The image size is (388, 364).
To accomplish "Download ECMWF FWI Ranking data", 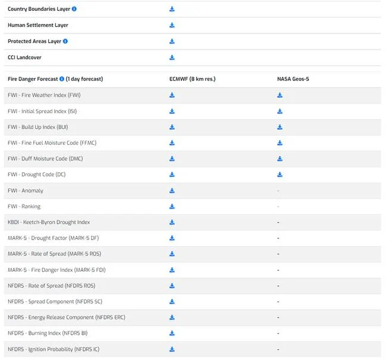I will coord(172,206).
